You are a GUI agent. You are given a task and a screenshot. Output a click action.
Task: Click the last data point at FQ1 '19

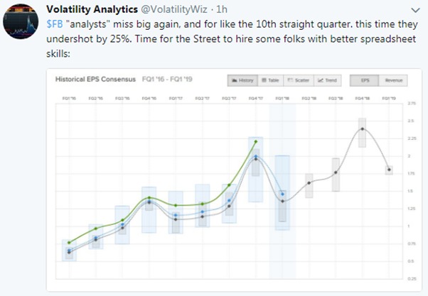point(389,169)
